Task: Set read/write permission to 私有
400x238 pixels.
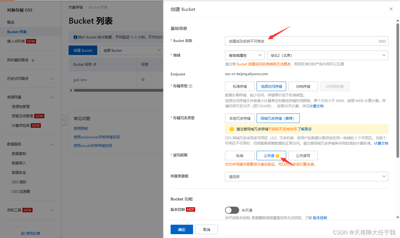Action: click(x=240, y=156)
